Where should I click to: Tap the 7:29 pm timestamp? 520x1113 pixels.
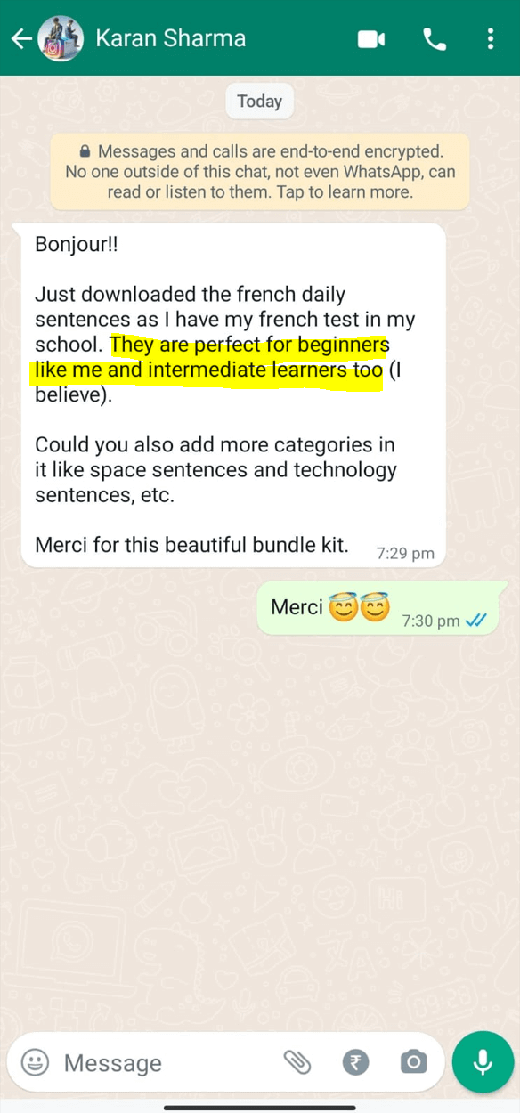coord(405,553)
